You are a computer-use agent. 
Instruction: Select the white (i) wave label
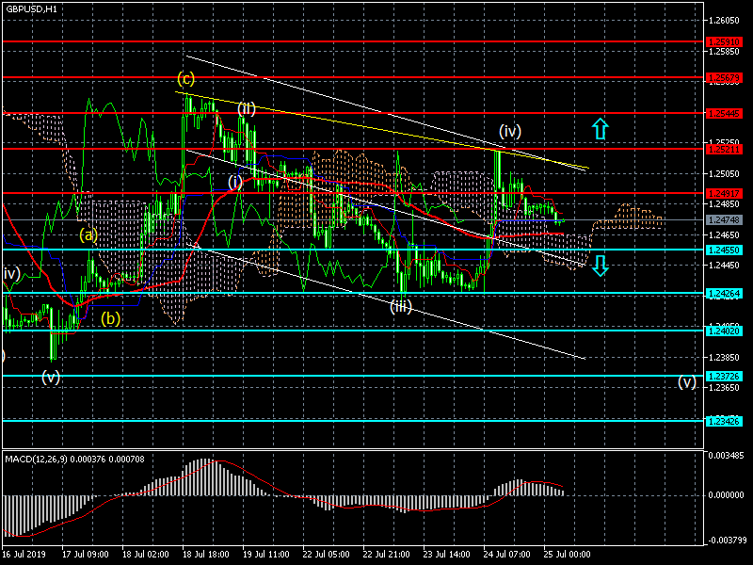[x=234, y=182]
